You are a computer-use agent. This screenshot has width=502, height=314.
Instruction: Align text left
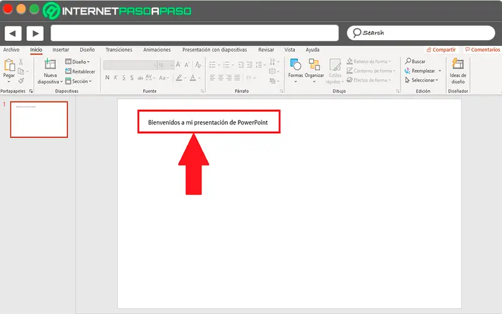click(212, 77)
